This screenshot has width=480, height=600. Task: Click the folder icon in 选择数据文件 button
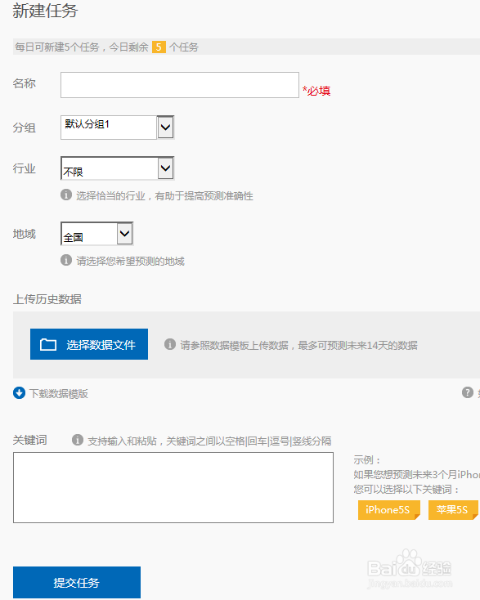[48, 344]
